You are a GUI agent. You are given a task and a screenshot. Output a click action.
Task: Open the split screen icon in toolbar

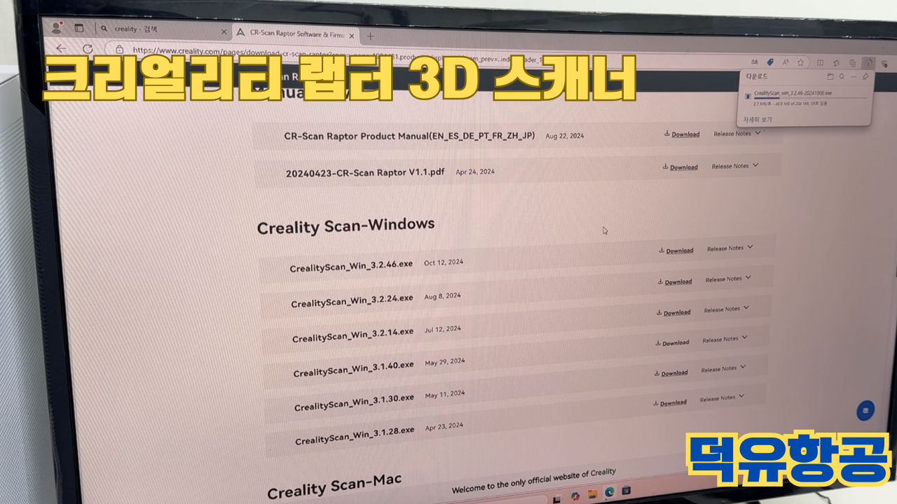coord(820,62)
